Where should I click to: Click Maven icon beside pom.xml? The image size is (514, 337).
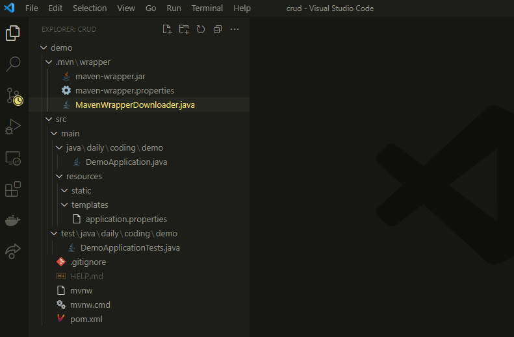tap(61, 319)
